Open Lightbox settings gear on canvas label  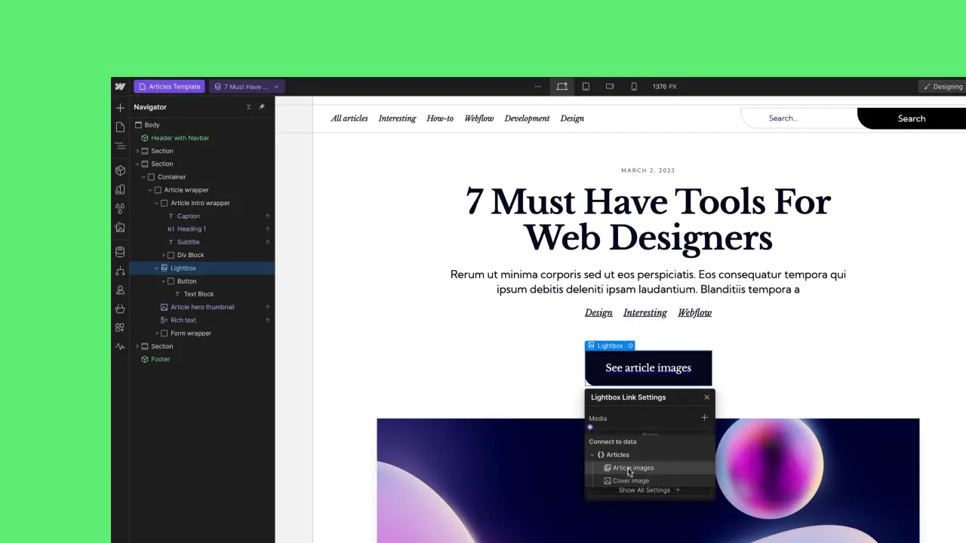tap(630, 345)
